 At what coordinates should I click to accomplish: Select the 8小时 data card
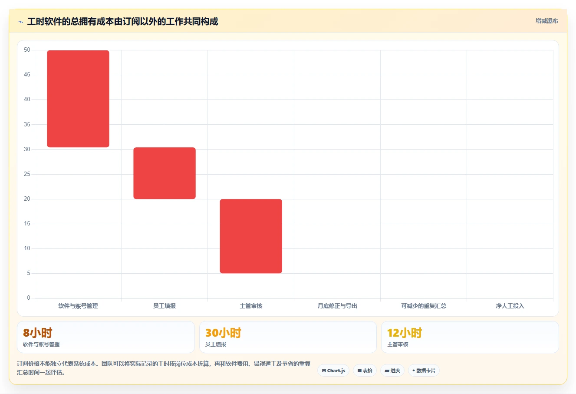point(105,337)
